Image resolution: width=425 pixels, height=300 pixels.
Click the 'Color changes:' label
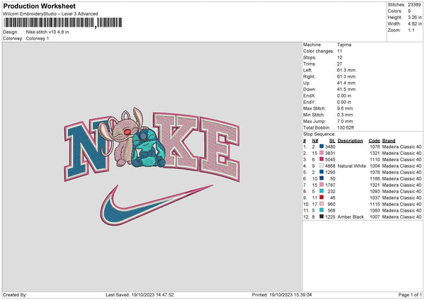(x=319, y=51)
